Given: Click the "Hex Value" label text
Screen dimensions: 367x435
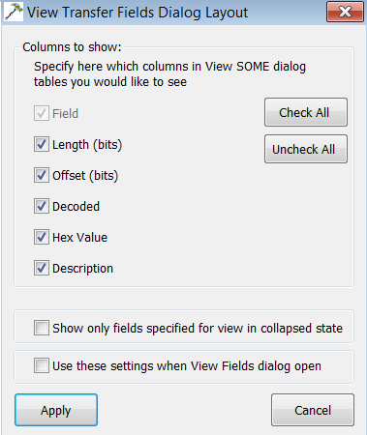Looking at the screenshot, I should 79,238.
